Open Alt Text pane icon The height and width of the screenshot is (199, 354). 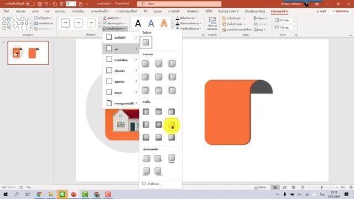[212, 24]
